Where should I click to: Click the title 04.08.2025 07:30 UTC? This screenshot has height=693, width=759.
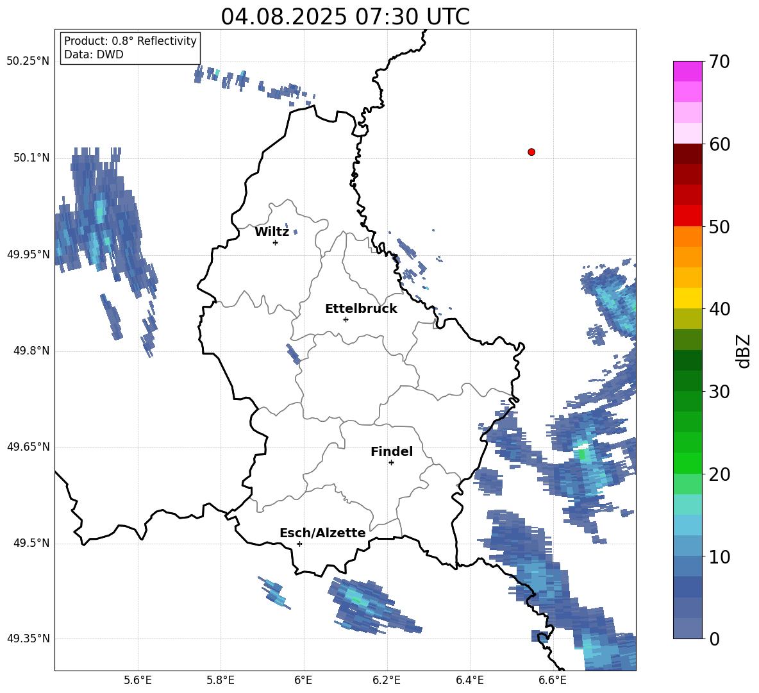(x=345, y=17)
